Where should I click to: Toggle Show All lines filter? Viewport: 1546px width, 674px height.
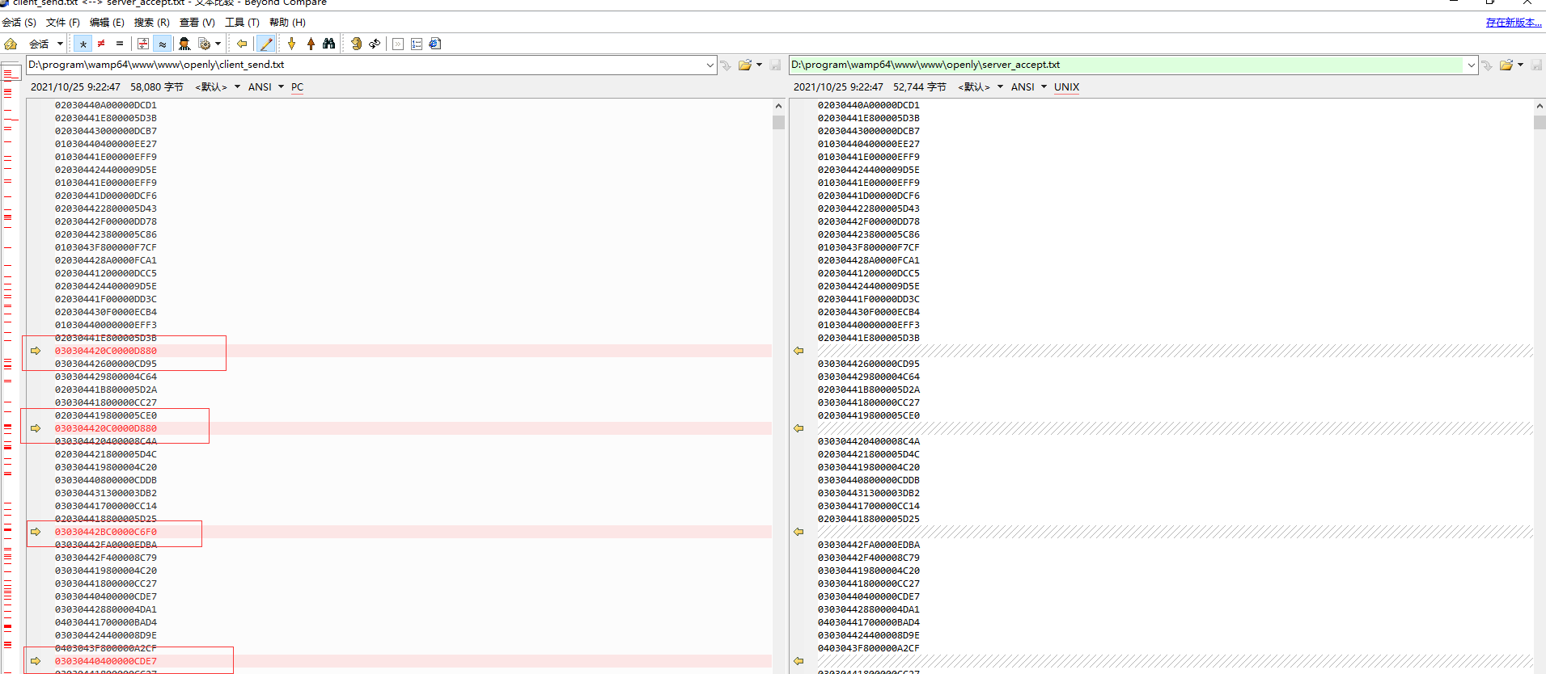click(83, 44)
